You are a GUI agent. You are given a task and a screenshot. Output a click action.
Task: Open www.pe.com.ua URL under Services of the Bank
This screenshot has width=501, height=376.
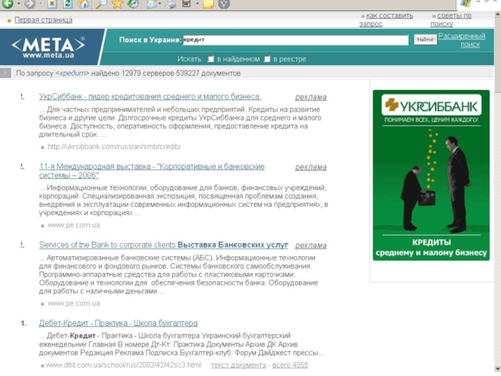73,303
